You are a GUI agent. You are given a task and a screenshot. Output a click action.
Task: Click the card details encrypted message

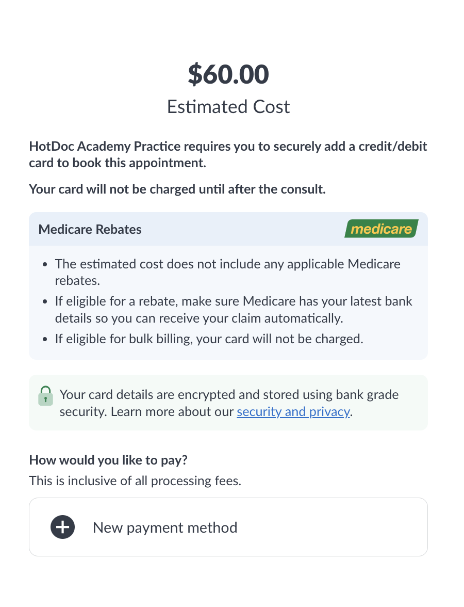pos(229,395)
